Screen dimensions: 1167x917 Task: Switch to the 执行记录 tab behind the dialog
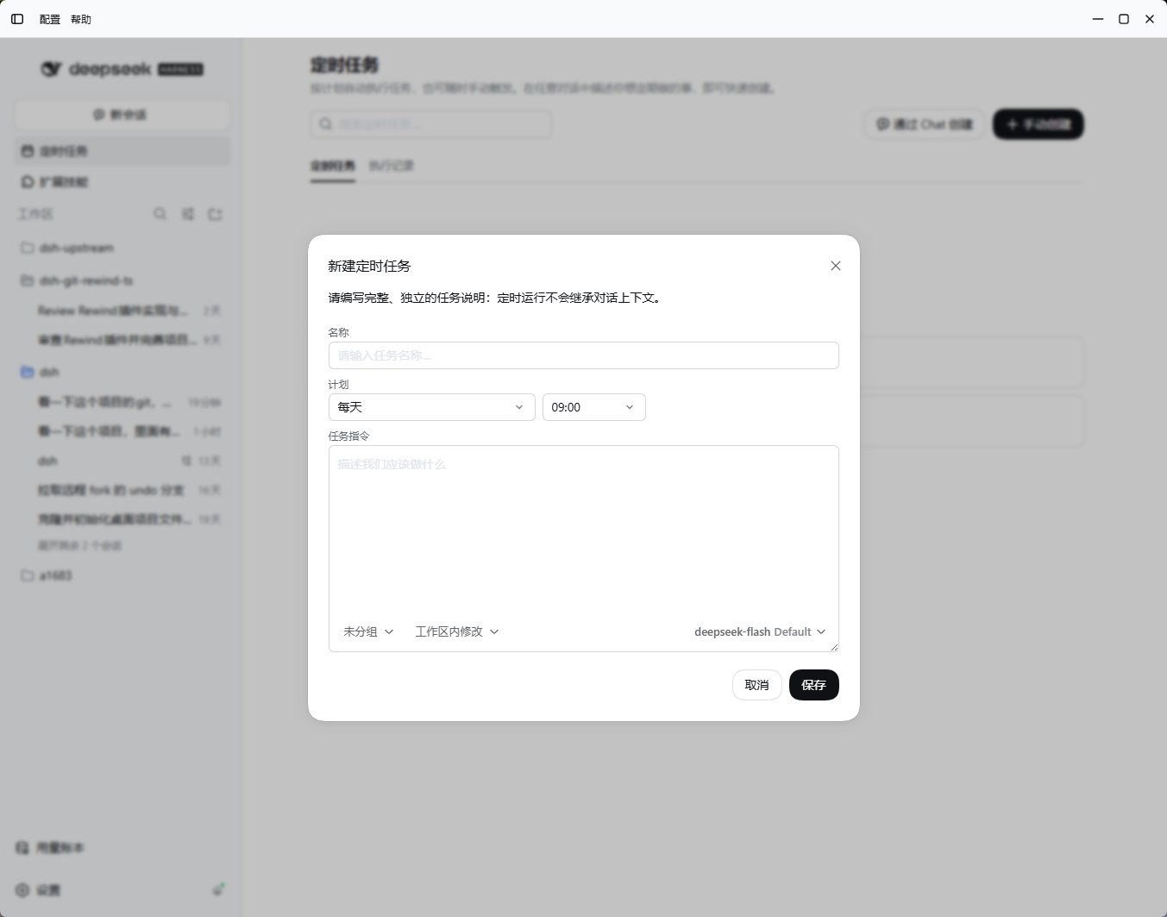tap(392, 166)
